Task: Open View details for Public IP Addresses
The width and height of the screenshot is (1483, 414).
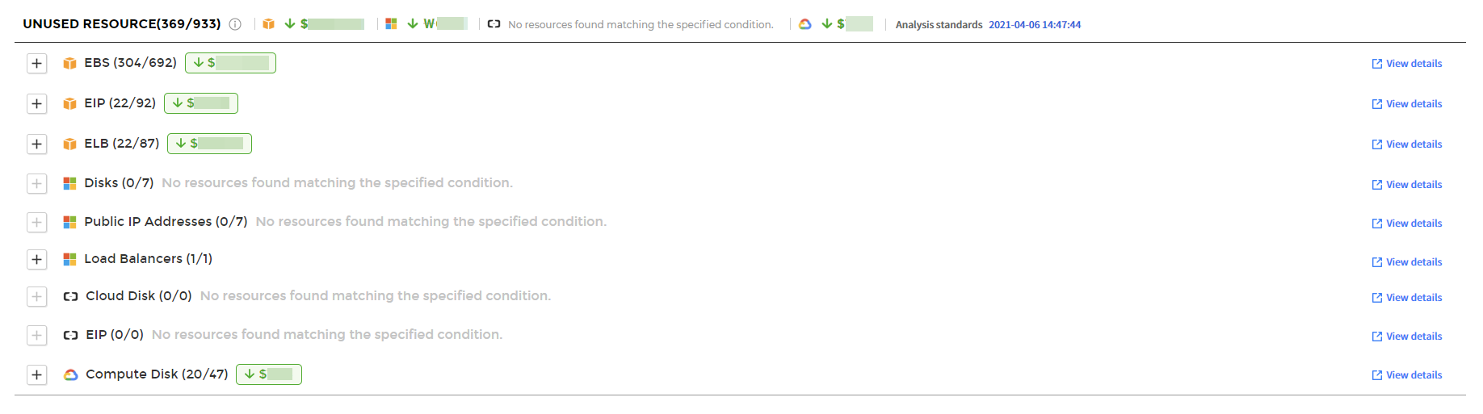Action: [x=1407, y=224]
